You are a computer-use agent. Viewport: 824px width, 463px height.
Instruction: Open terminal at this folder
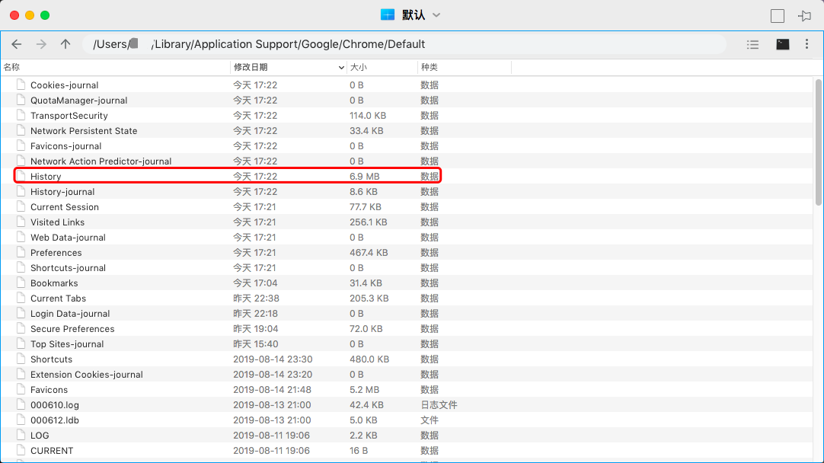(x=782, y=44)
